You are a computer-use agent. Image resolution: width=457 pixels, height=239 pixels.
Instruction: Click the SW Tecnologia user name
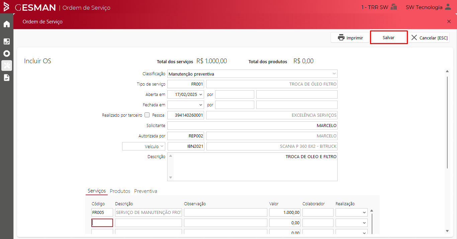pyautogui.click(x=424, y=7)
